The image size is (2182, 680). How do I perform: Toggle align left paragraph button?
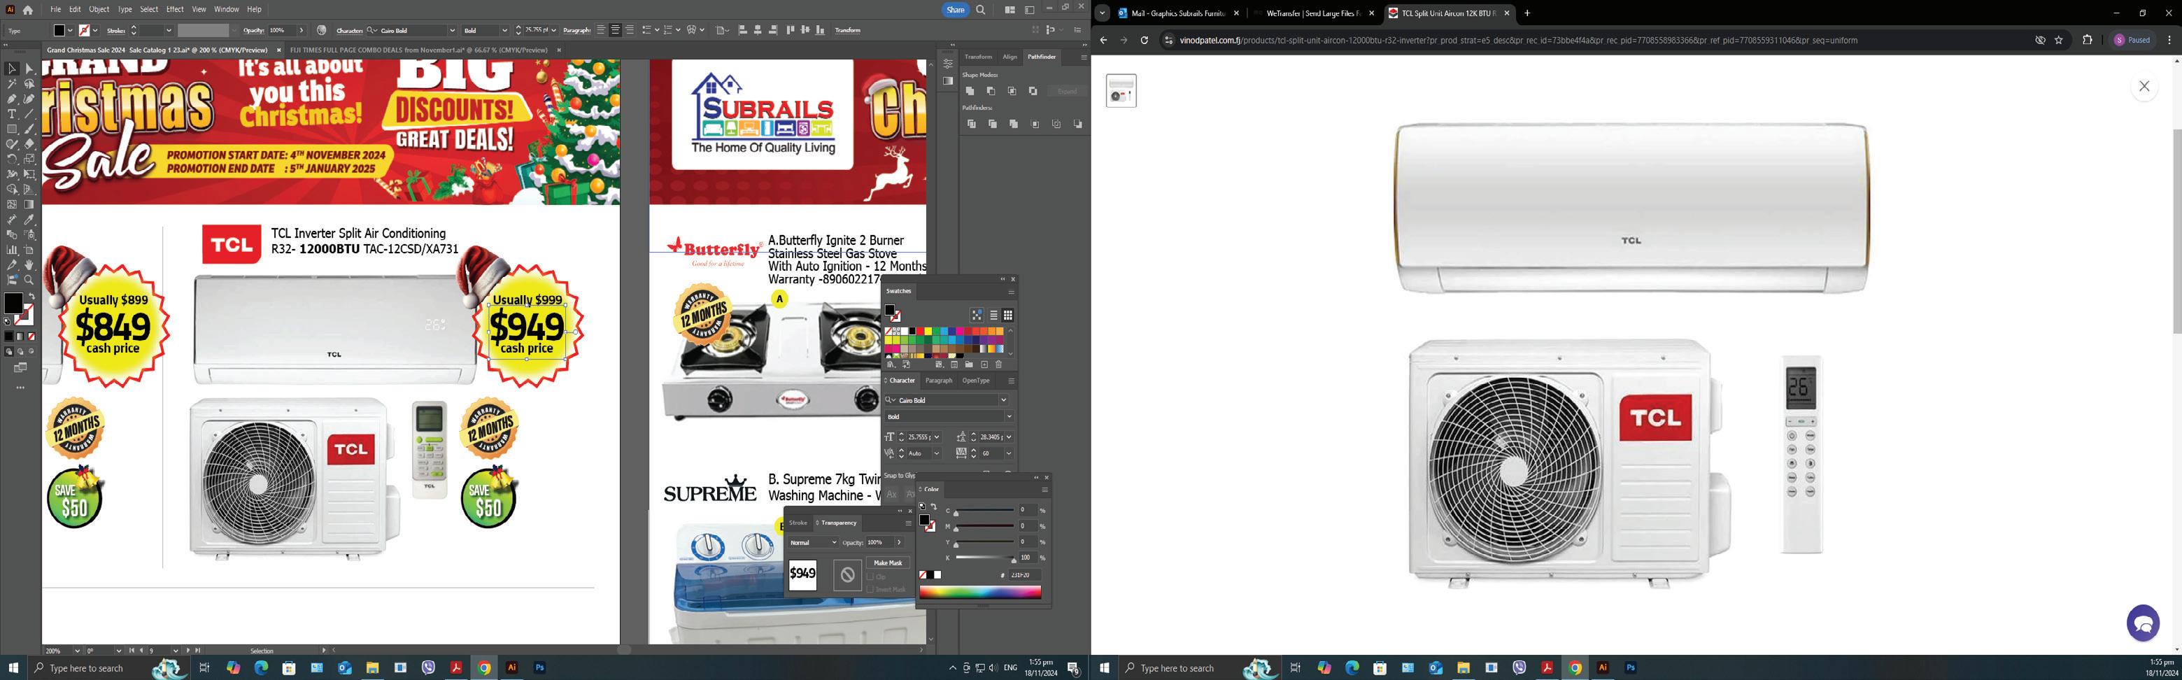602,31
